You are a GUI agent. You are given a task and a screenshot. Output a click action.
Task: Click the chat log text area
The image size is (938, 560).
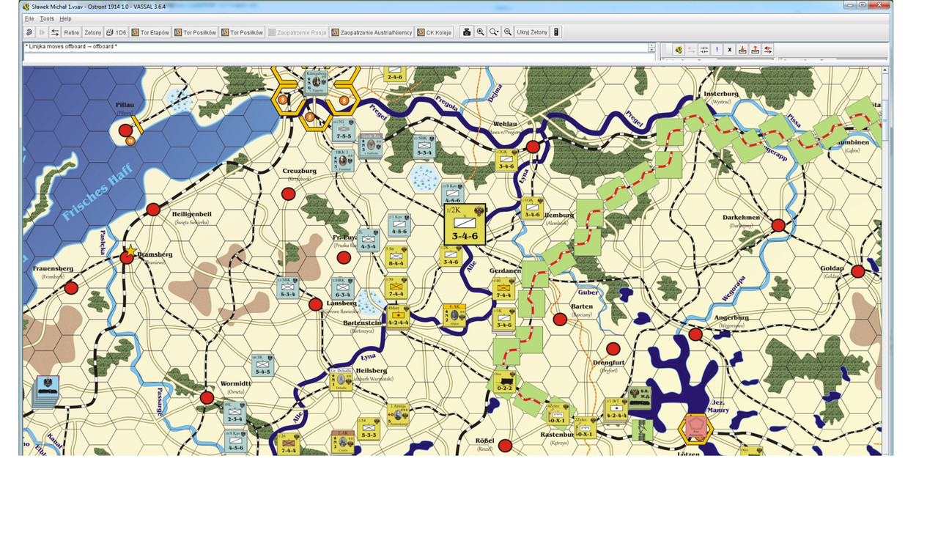[x=336, y=47]
